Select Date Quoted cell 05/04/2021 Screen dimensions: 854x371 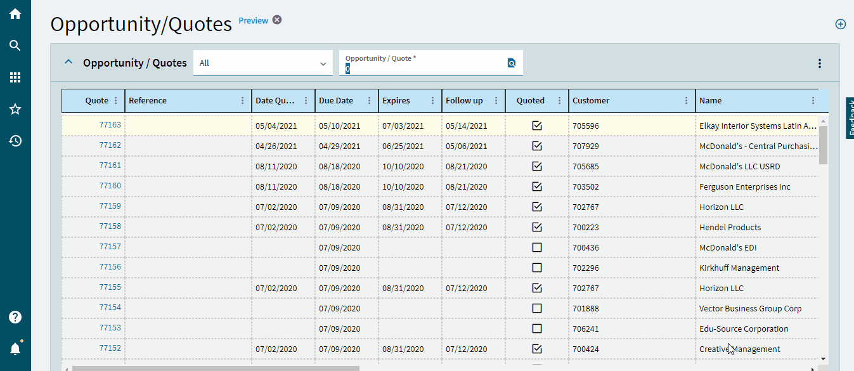click(x=283, y=126)
